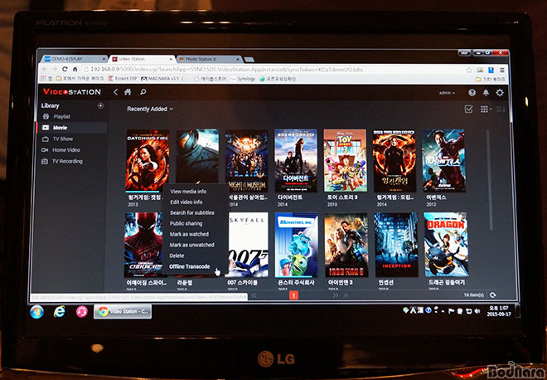The height and width of the screenshot is (380, 547).
Task: Open the sort order list icon
Action: coord(501,110)
